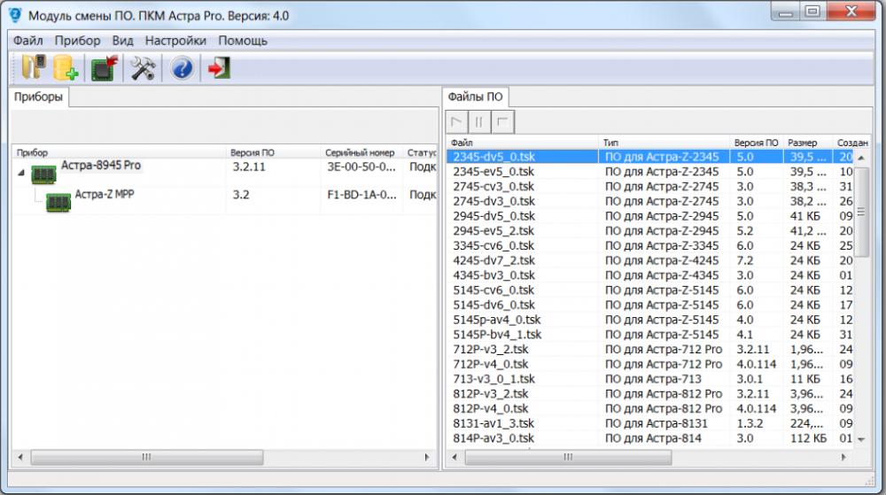Click the Астра-8945 Pro device icon
This screenshot has height=495, width=886.
click(43, 174)
